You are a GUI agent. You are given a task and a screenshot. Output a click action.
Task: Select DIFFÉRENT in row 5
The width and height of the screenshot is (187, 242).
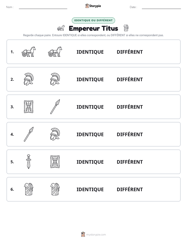click(x=130, y=162)
